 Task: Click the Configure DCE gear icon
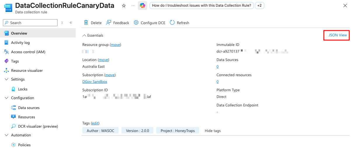[136, 23]
